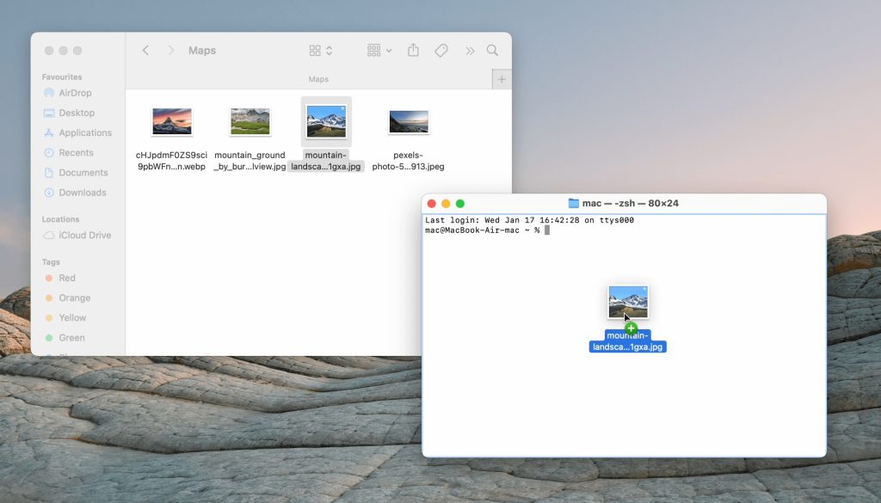Select Applications in the sidebar

(86, 132)
